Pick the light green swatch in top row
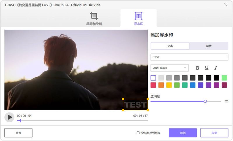The width and height of the screenshot is (233, 141). click(x=224, y=78)
